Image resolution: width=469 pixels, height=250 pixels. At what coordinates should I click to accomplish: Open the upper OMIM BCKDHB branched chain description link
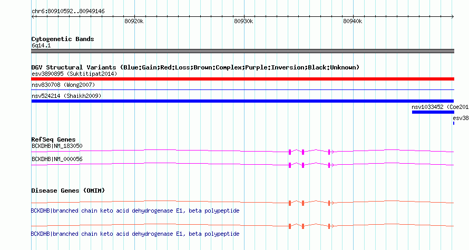tap(135, 211)
